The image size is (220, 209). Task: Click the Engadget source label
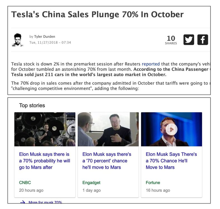(x=91, y=183)
